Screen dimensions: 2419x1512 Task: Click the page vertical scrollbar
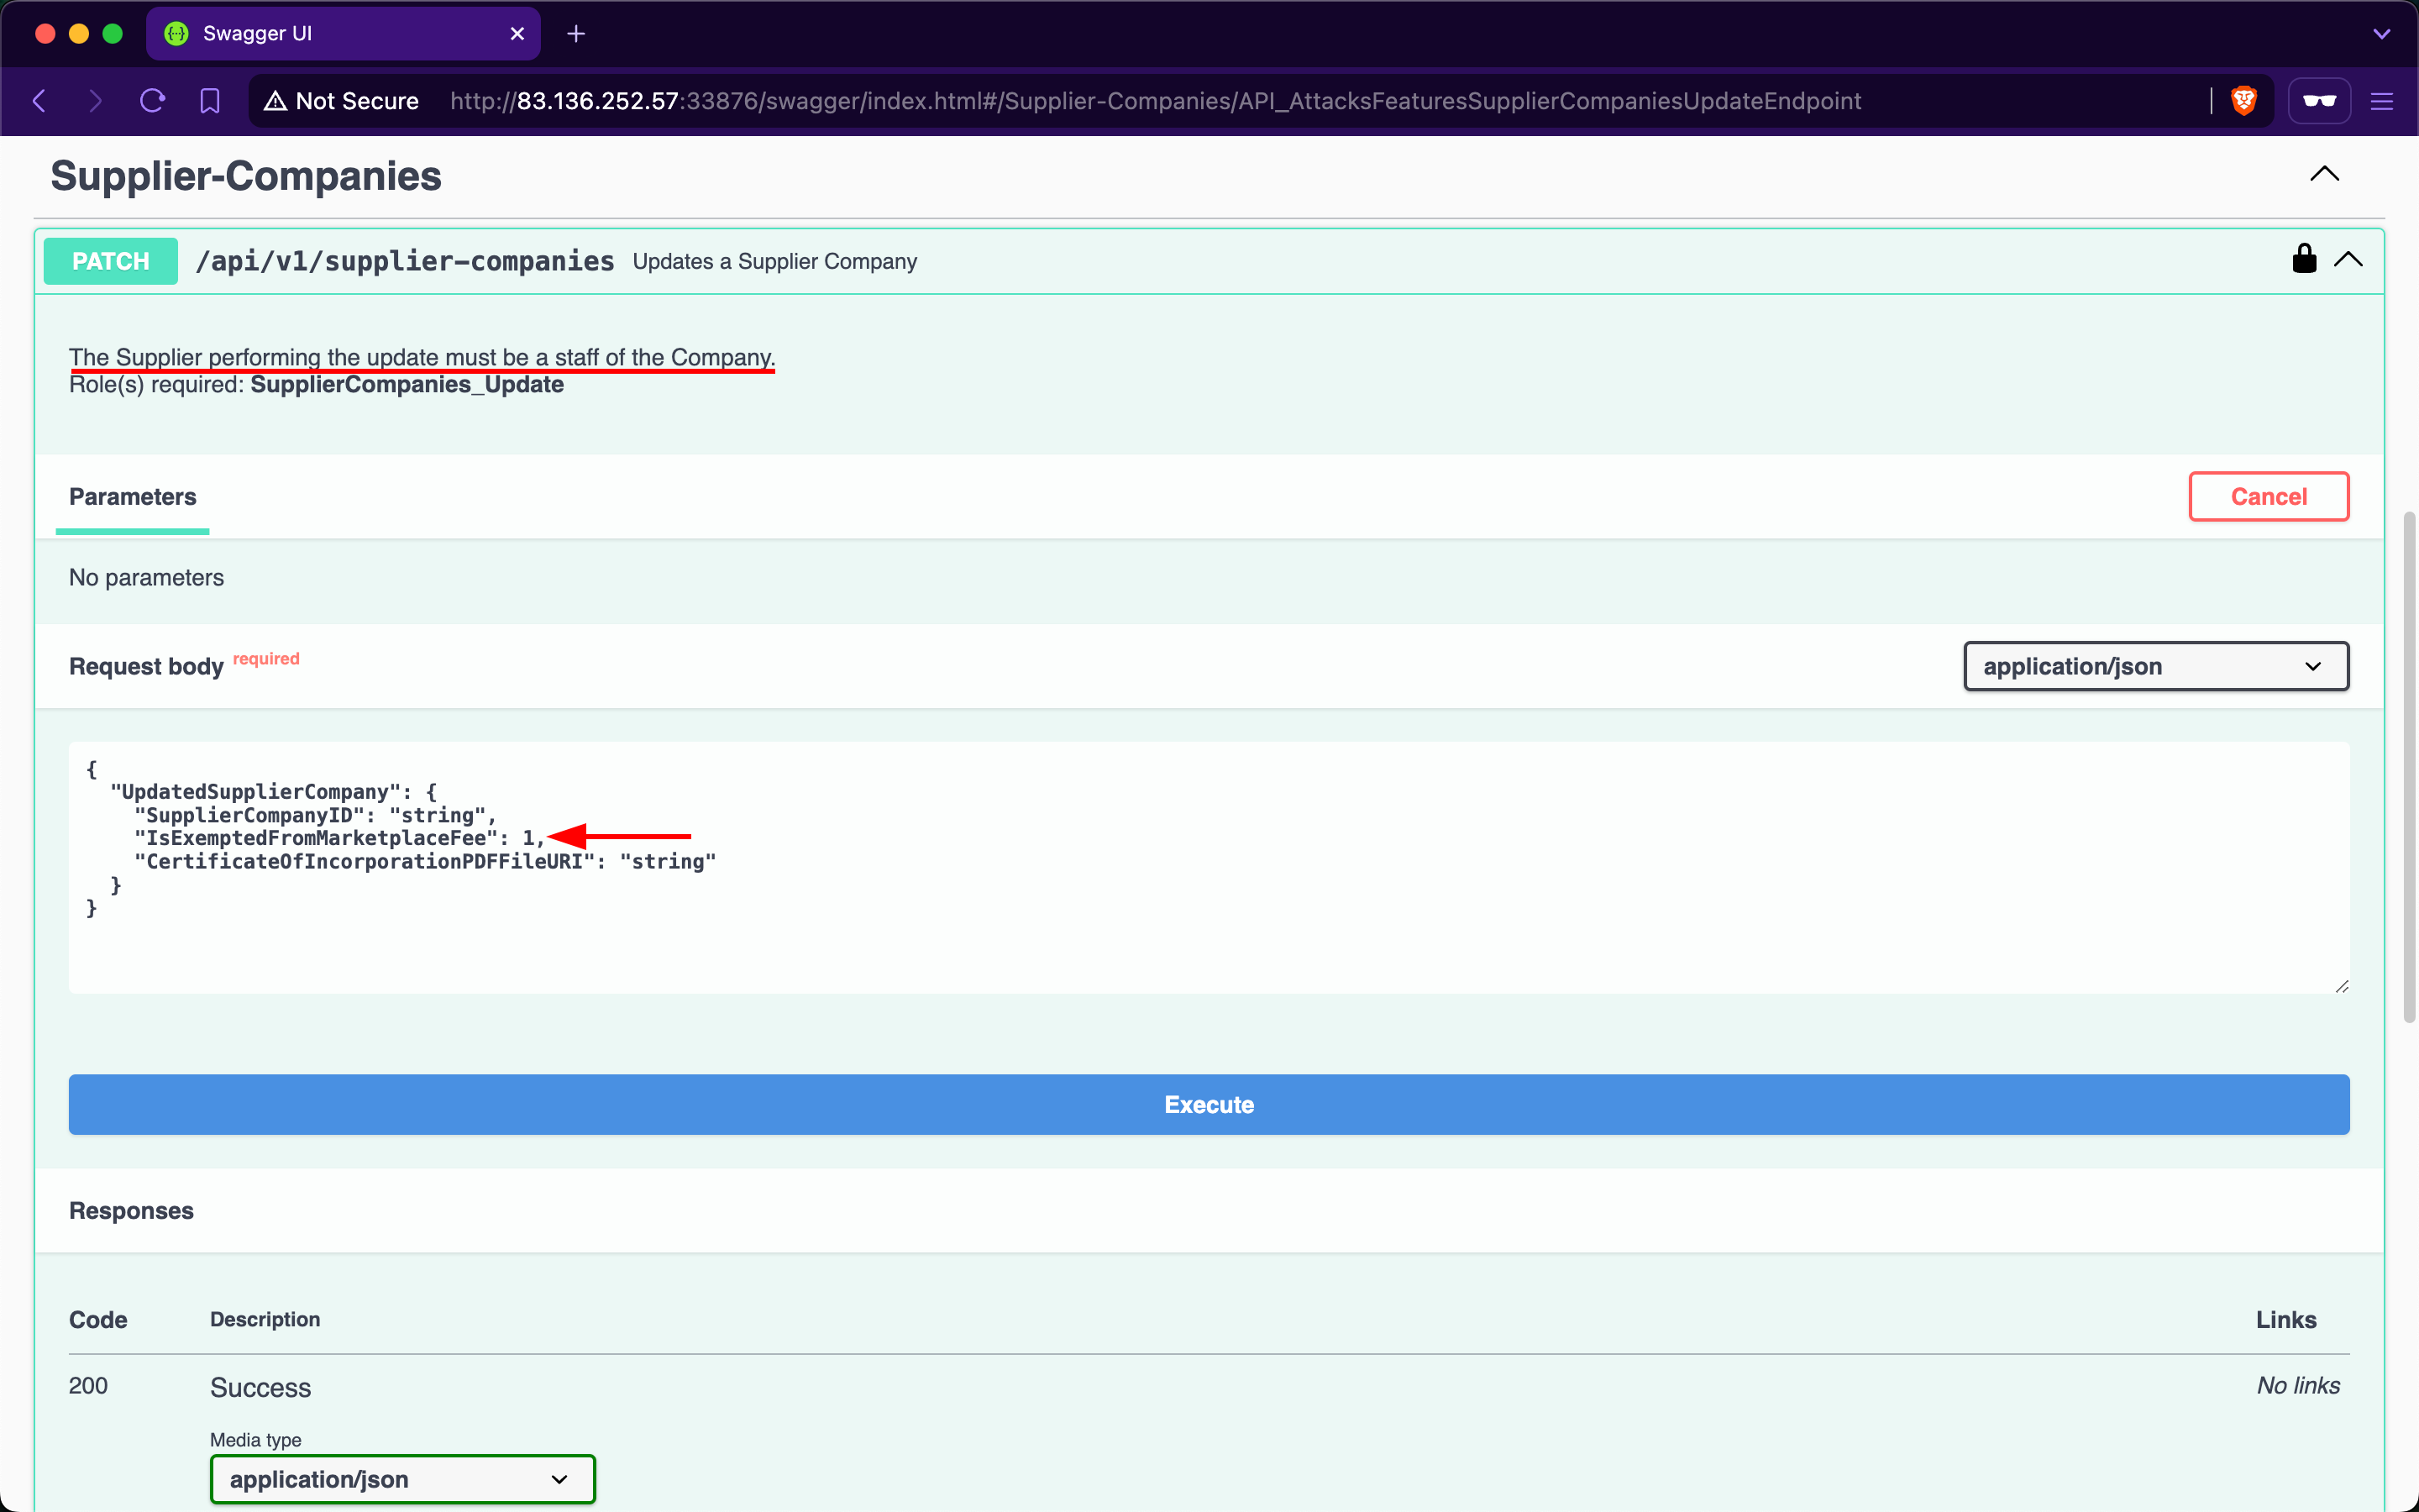pos(2410,767)
